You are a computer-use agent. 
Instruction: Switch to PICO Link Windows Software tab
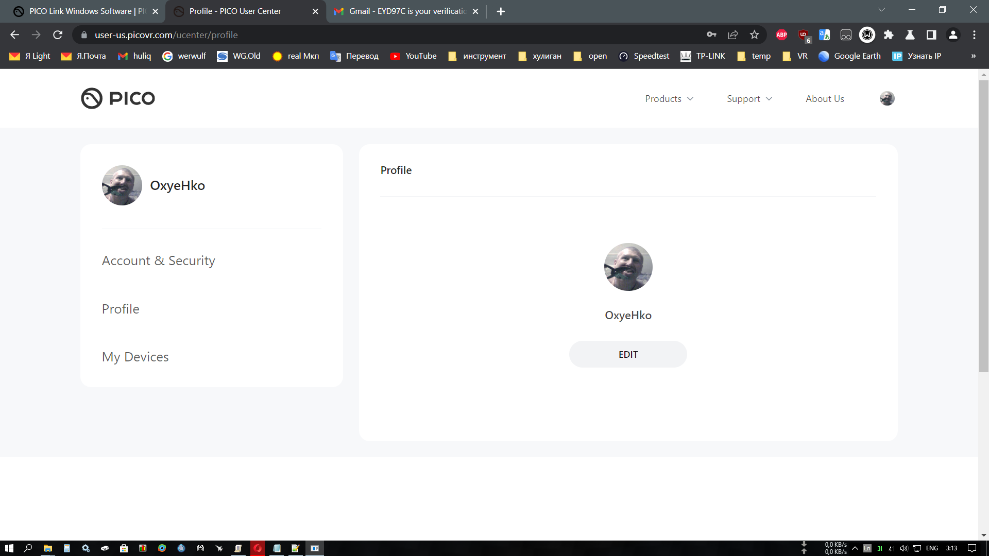pyautogui.click(x=82, y=11)
